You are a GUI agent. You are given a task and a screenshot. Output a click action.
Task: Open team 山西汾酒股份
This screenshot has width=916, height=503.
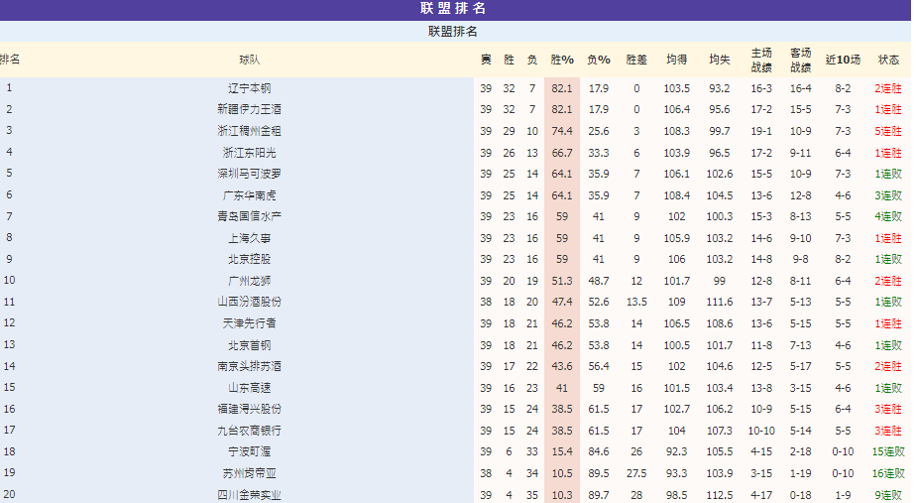(x=250, y=302)
